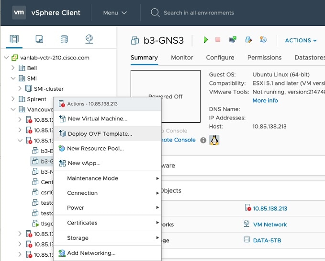This screenshot has width=325, height=261.
Task: Click the Remote Console link
Action: pos(179,140)
